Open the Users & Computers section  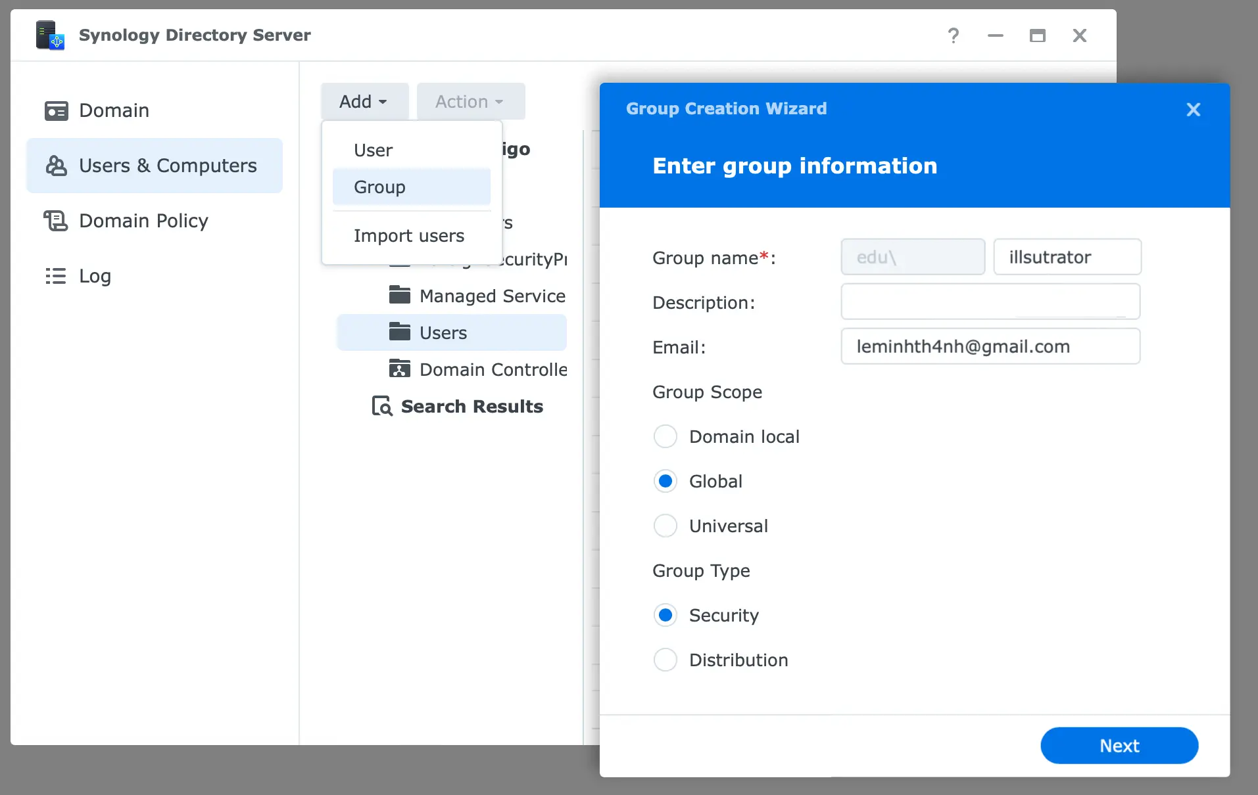click(x=155, y=166)
